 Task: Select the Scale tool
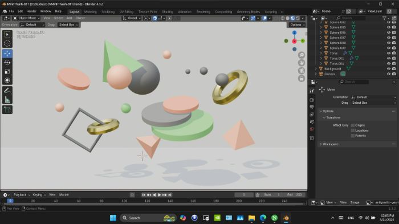[7, 71]
